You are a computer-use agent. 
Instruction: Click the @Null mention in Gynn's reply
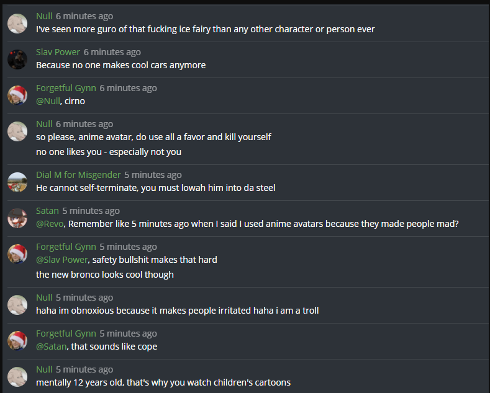[x=48, y=101]
